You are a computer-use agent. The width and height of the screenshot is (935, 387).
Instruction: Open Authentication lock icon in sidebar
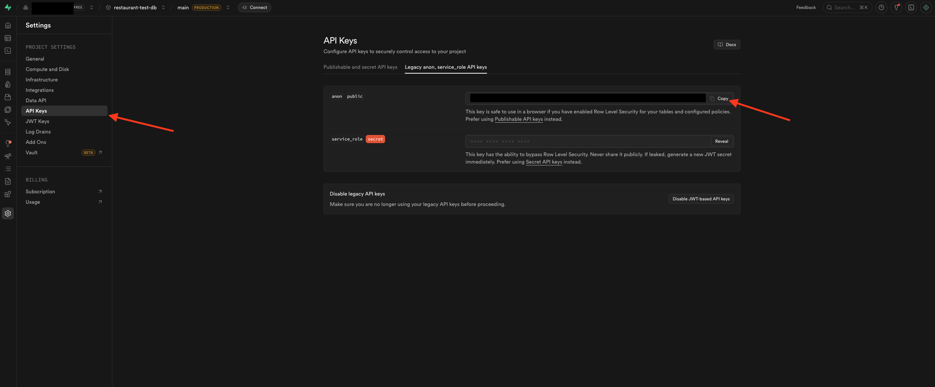point(8,84)
